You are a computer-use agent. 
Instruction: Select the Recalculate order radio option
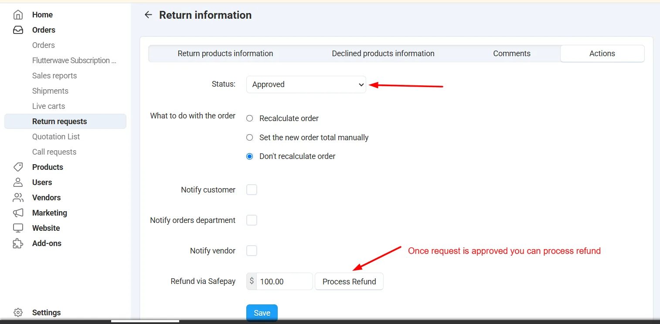point(250,118)
